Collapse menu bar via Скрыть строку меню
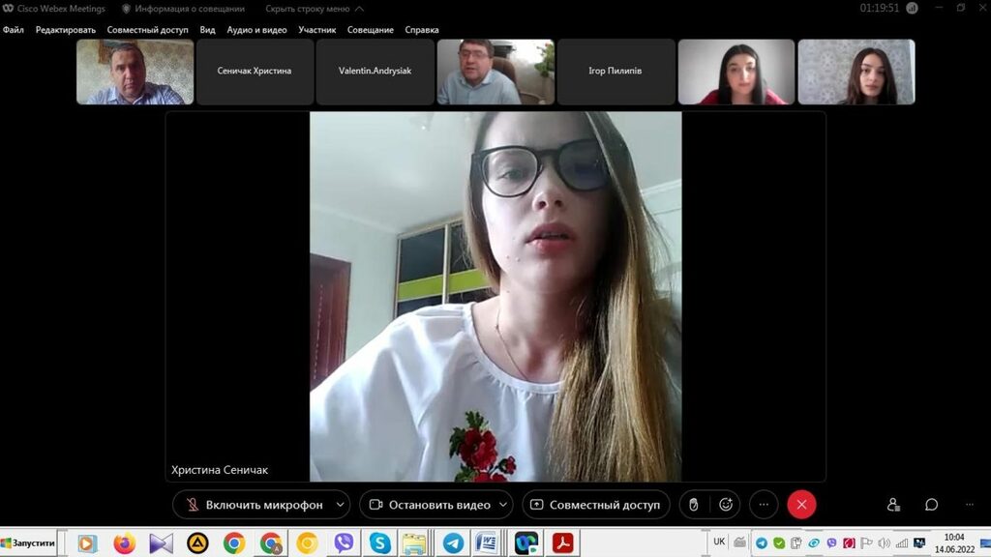 click(315, 9)
